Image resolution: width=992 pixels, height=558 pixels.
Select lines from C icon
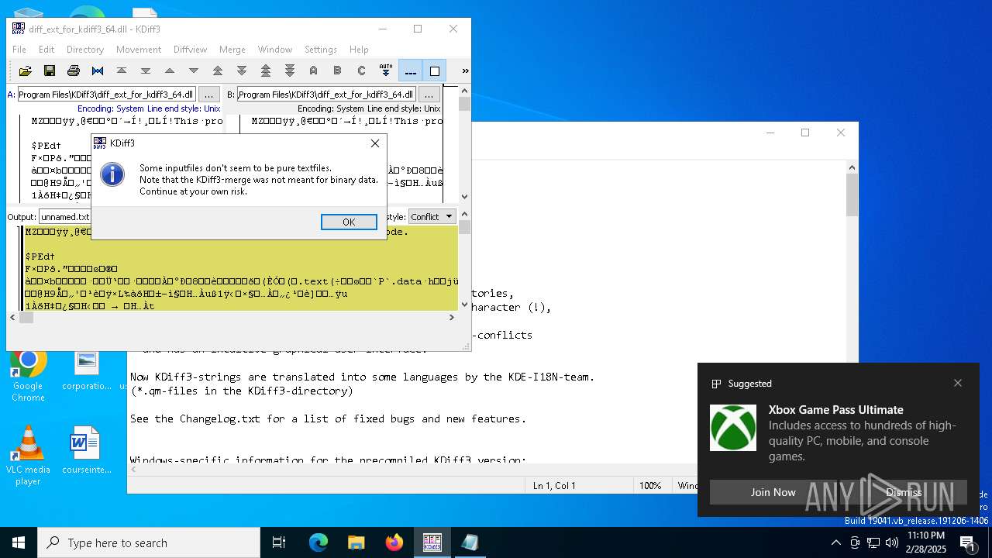(361, 71)
